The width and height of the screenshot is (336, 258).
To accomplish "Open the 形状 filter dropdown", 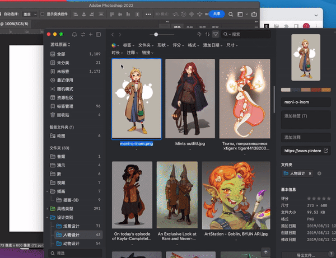I will [x=163, y=45].
